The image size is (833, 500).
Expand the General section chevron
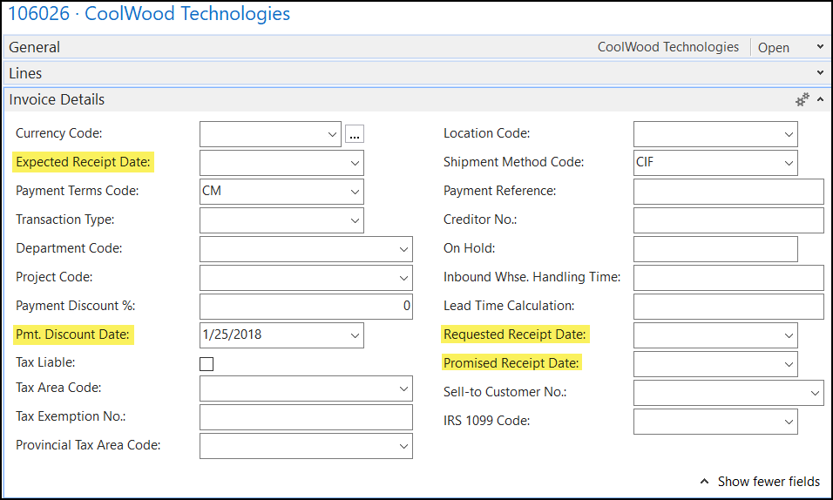click(x=820, y=47)
